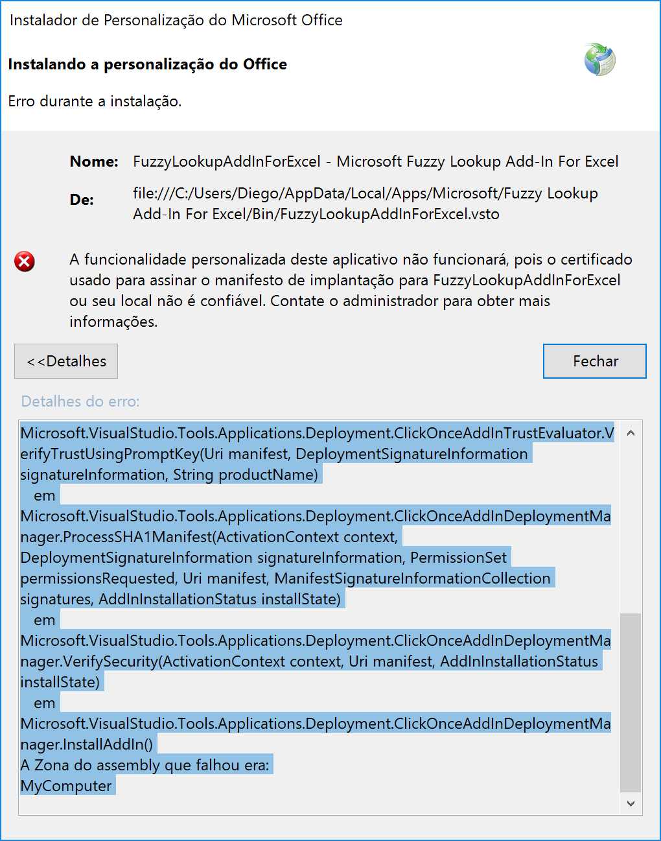Image resolution: width=661 pixels, height=841 pixels.
Task: Click the 'installState)' line in details
Action: (60, 682)
